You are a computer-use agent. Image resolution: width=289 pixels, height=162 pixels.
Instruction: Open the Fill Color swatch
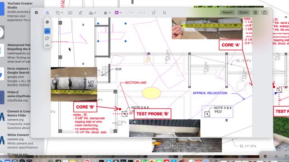tap(128, 13)
